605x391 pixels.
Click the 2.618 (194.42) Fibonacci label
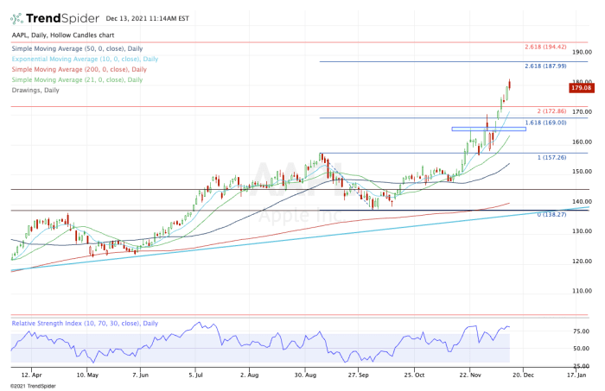545,47
